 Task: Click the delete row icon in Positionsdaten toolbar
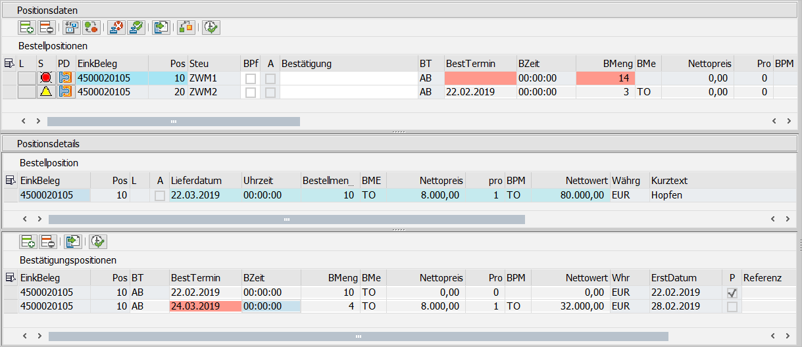[x=47, y=27]
